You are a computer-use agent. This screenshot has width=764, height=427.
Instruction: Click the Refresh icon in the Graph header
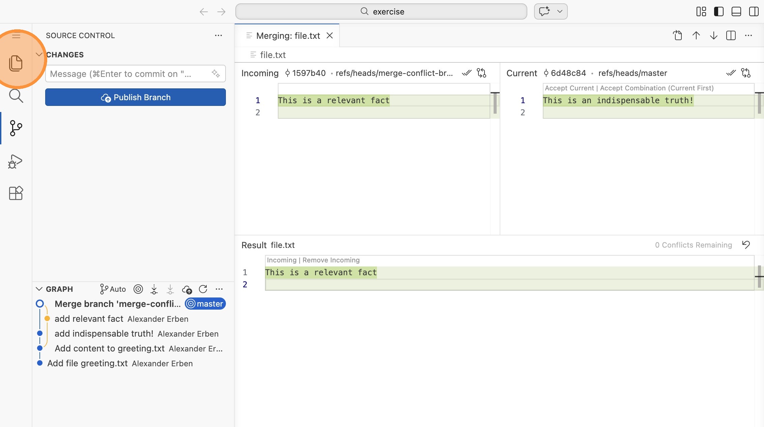pyautogui.click(x=203, y=289)
